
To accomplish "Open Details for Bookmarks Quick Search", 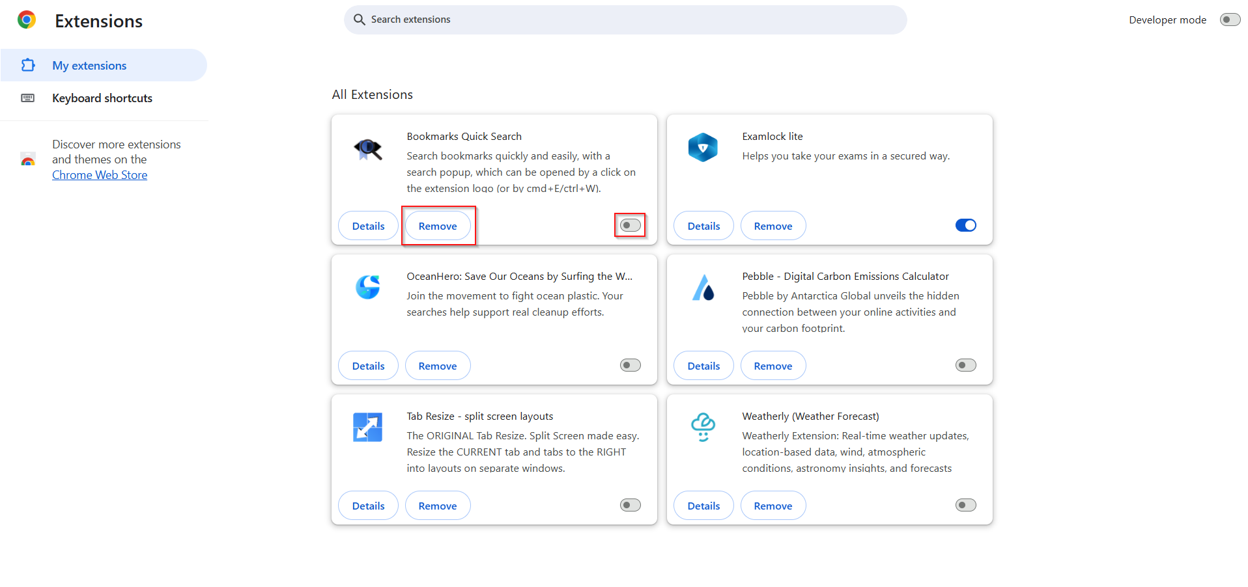I will 368,226.
